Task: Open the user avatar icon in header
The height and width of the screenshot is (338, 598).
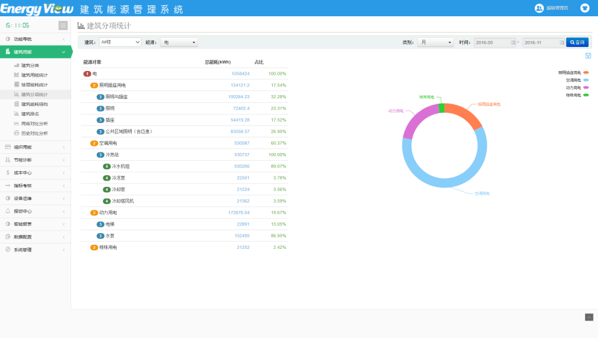Action: pyautogui.click(x=539, y=8)
